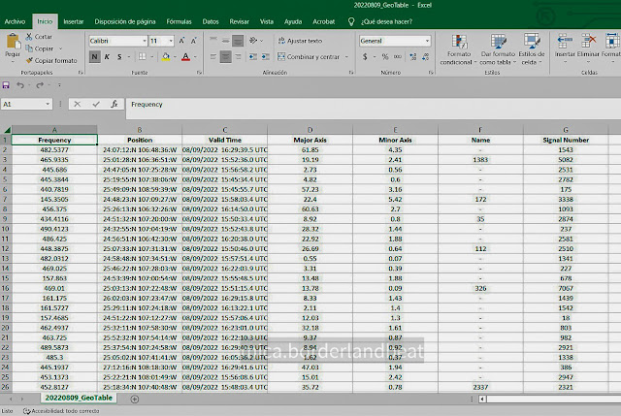Click the Formato condicional icon
Image resolution: width=621 pixels, height=416 pixels.
click(x=459, y=42)
